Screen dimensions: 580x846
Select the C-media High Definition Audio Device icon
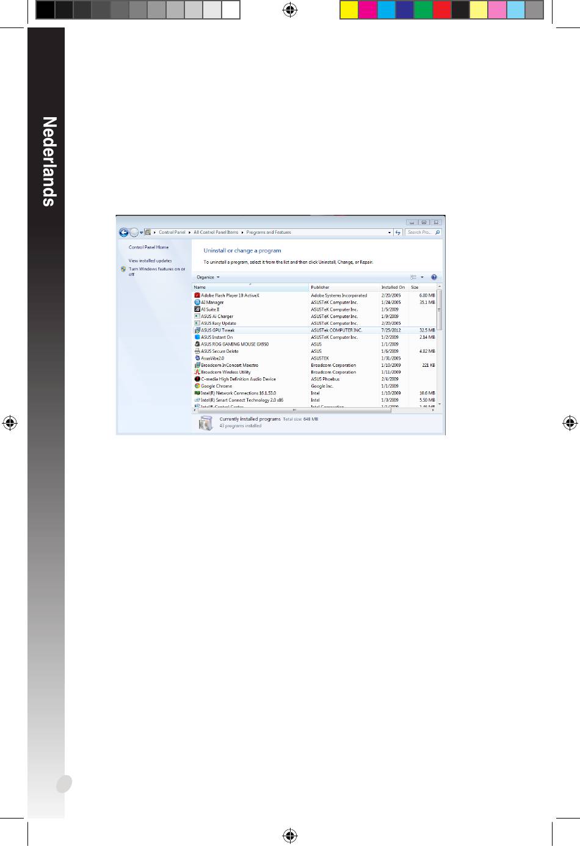tap(197, 379)
